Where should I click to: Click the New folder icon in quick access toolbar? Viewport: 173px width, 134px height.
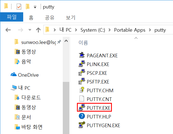click(28, 7)
